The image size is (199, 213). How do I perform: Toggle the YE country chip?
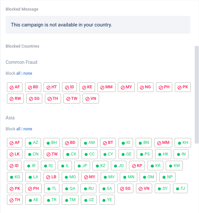(x=107, y=200)
